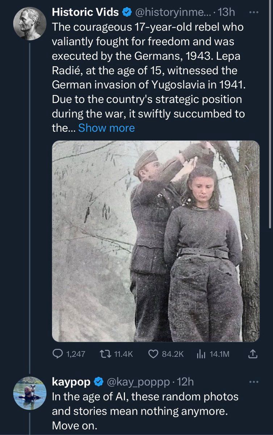Click kaypop's verified badge

tap(98, 382)
